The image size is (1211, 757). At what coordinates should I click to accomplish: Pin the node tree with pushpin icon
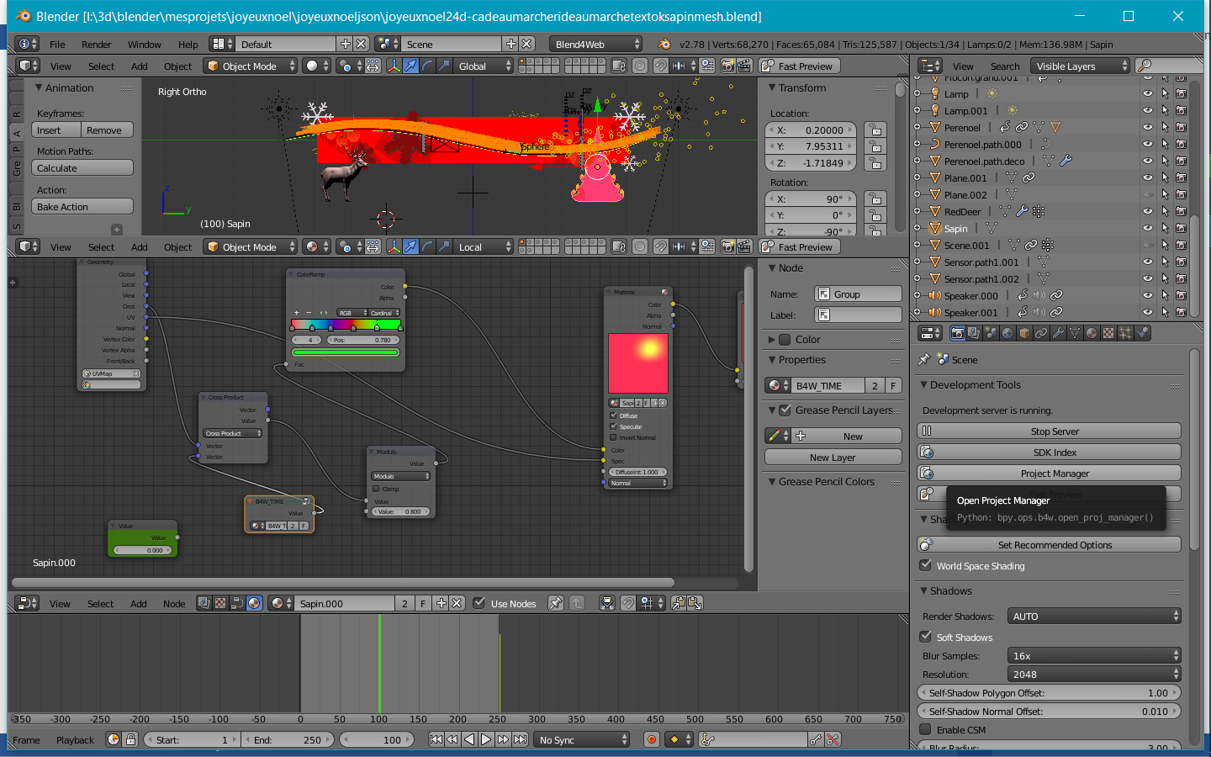[555, 603]
